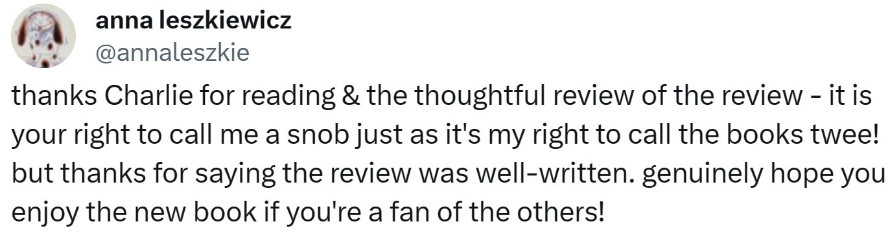This screenshot has width=890, height=237.
Task: Open the @annaleszkie handle link
Action: tap(172, 53)
